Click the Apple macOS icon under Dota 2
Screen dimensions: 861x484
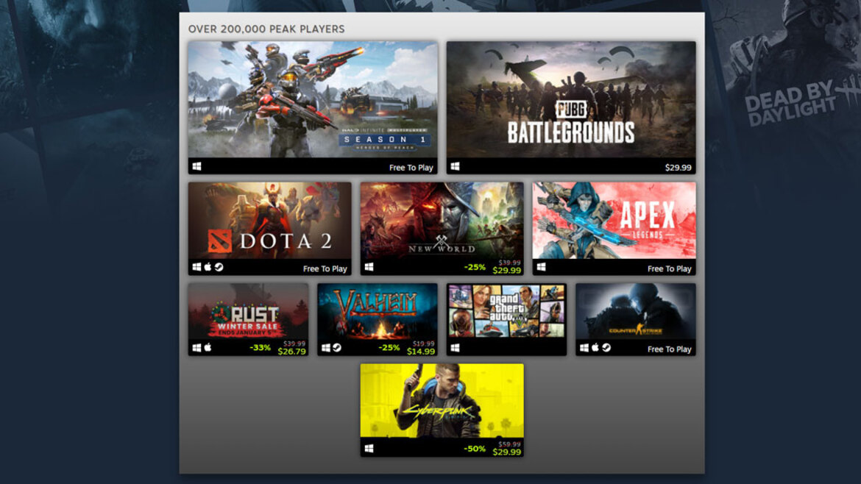tap(208, 267)
